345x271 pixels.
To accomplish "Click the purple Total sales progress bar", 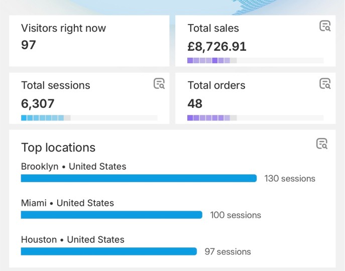I will tap(256, 61).
